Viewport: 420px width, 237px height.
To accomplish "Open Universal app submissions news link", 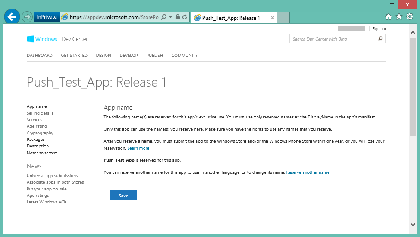I will coord(52,176).
